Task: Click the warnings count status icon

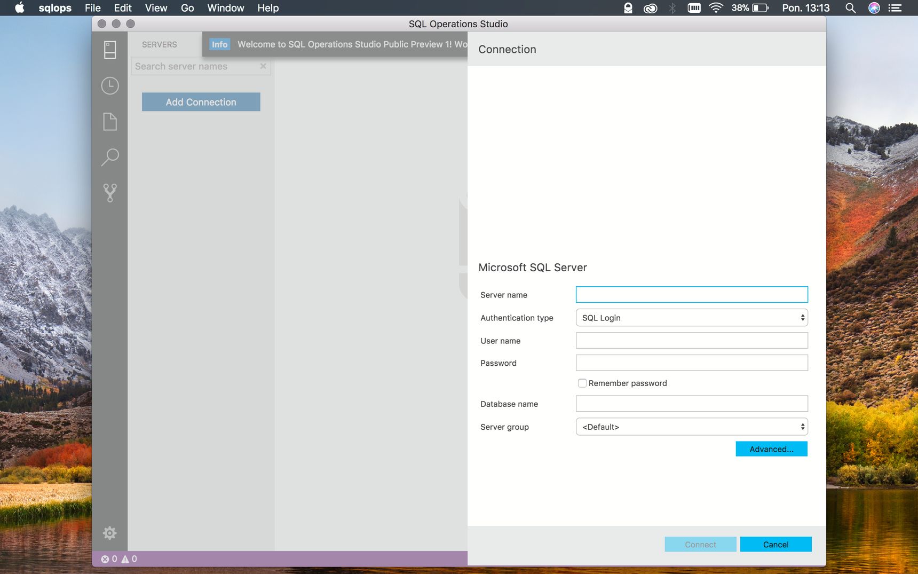Action: pyautogui.click(x=129, y=559)
